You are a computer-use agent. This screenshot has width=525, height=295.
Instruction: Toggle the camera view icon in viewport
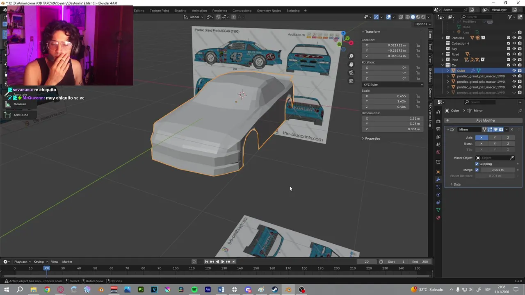(x=351, y=73)
